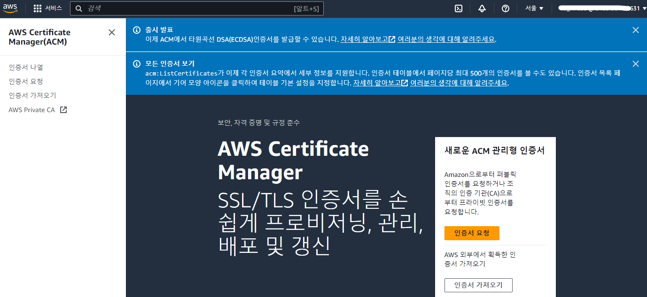Open the 서울 region dropdown

coord(534,8)
